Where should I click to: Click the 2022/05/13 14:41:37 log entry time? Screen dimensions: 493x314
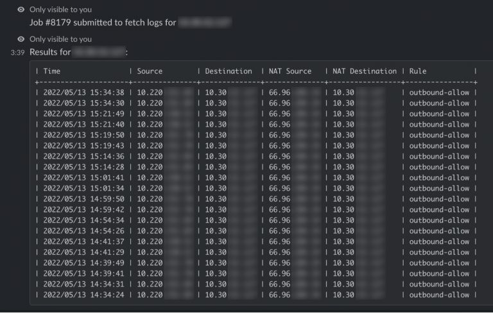point(83,241)
